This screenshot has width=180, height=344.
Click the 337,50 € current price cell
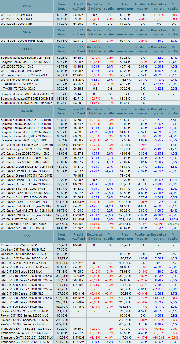62,224
